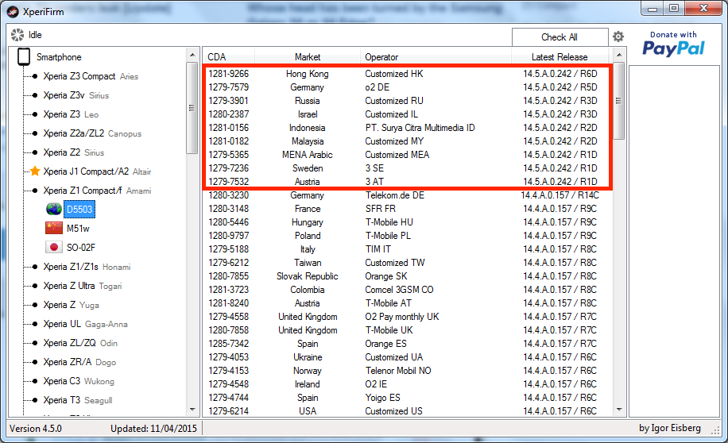
Task: Sort by Operator column header
Action: pos(436,57)
